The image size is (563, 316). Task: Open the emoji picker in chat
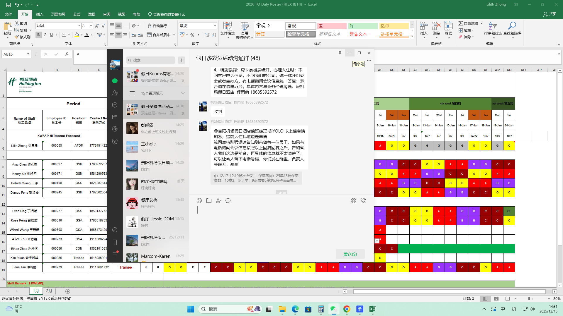[x=199, y=200]
